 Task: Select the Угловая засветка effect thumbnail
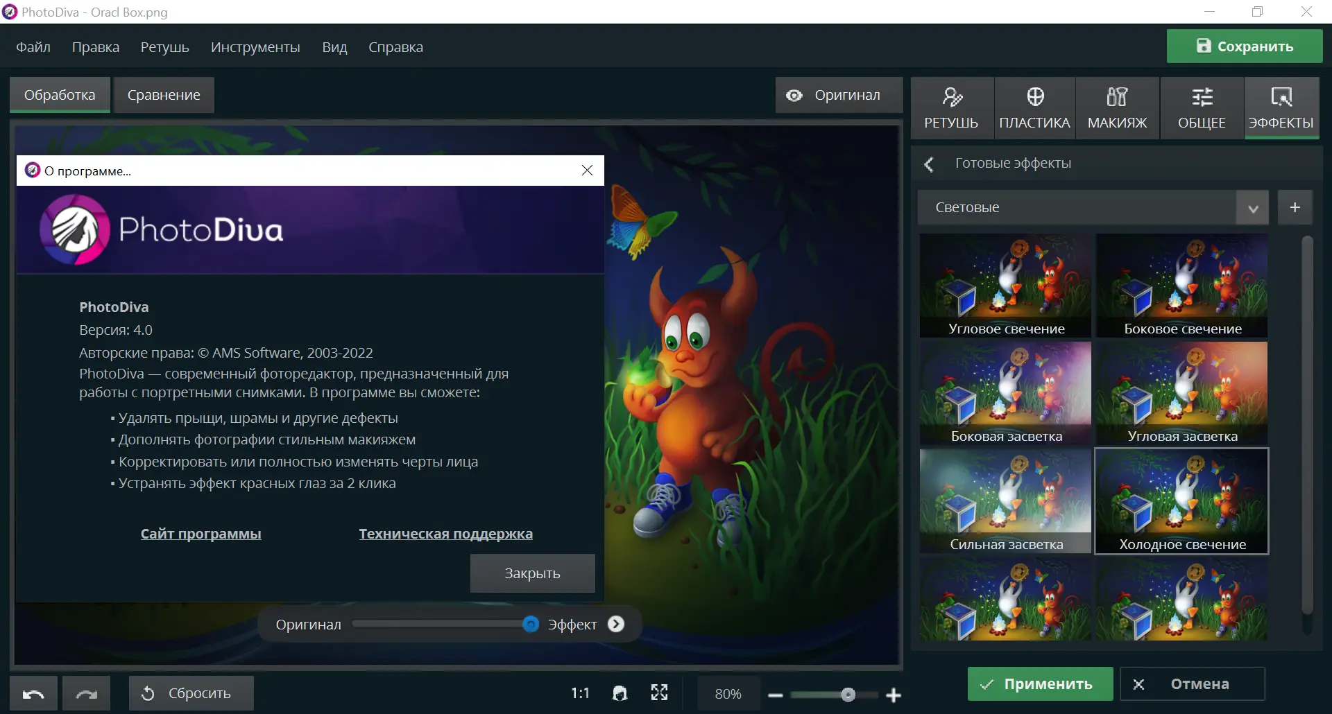pyautogui.click(x=1182, y=393)
